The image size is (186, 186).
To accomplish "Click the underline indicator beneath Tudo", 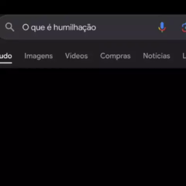I will (x=6, y=63).
